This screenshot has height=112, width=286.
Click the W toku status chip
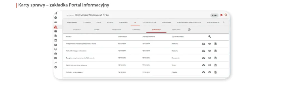[214, 15]
